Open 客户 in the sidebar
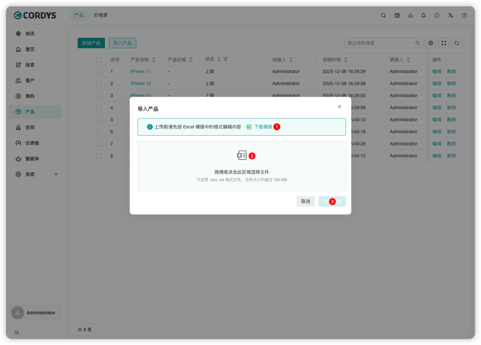This screenshot has width=481, height=345. tap(30, 80)
